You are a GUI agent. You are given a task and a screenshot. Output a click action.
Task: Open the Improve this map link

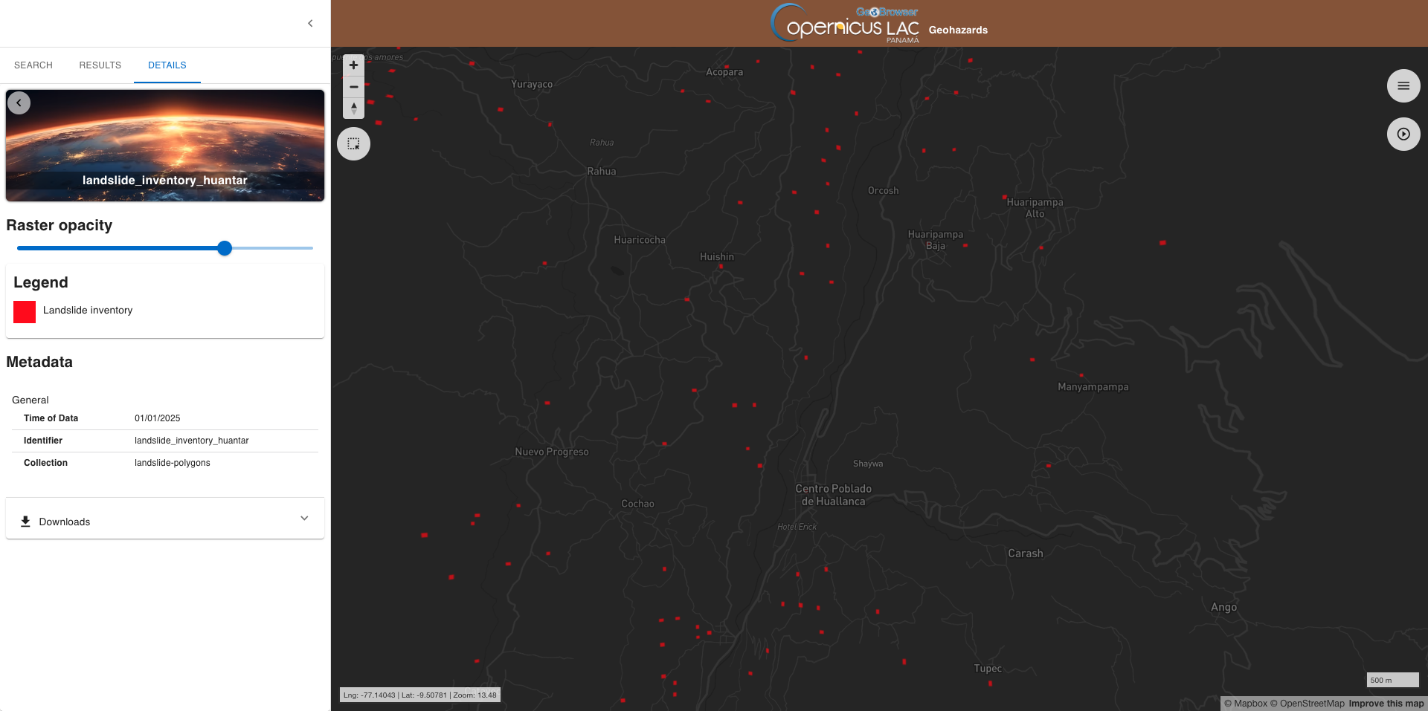coord(1386,704)
